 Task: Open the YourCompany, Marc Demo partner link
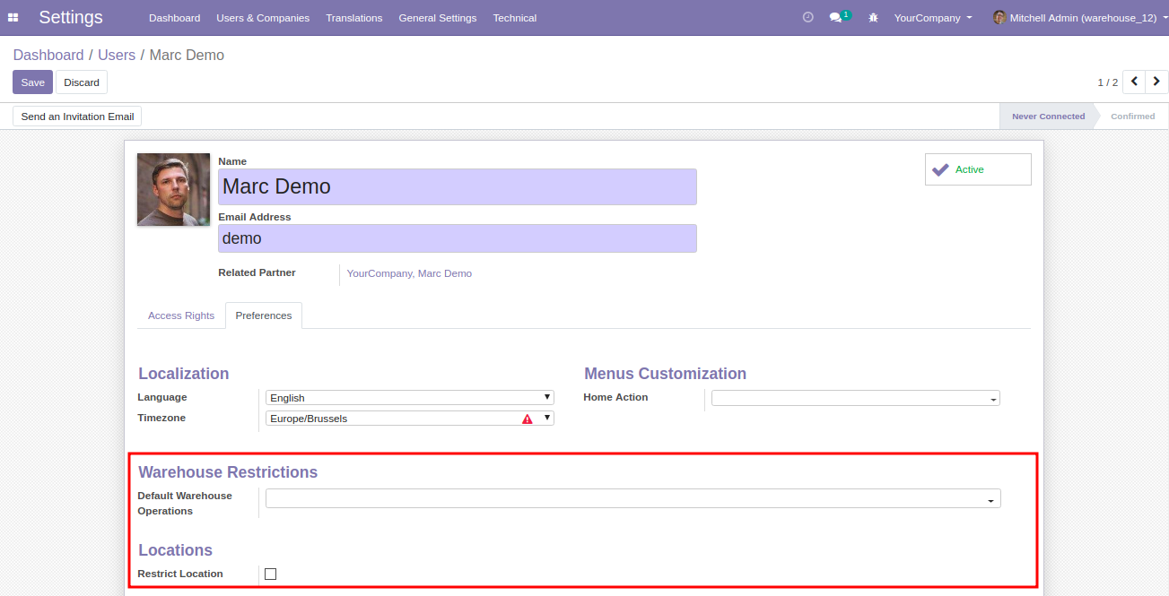click(409, 273)
